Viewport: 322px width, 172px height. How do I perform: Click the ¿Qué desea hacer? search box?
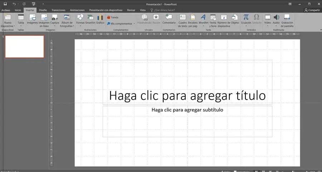163,10
